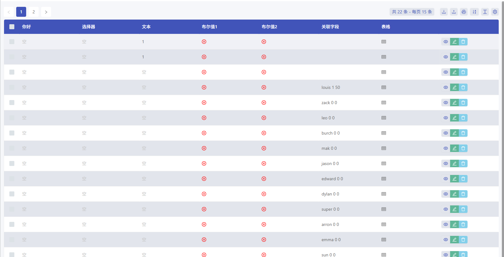Click the 'dylan 0 0' cell
The height and width of the screenshot is (257, 504).
(330, 194)
